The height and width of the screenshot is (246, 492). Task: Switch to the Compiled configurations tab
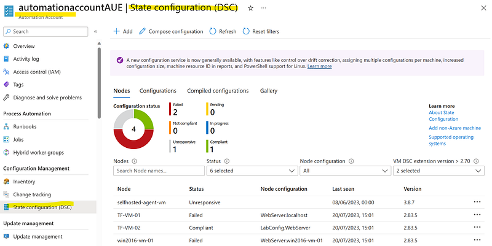[x=218, y=91]
